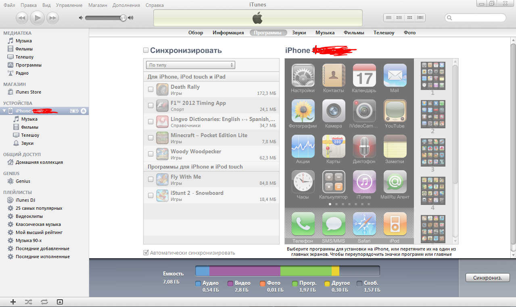Open the Правка menu
This screenshot has width=516, height=307.
29,5
